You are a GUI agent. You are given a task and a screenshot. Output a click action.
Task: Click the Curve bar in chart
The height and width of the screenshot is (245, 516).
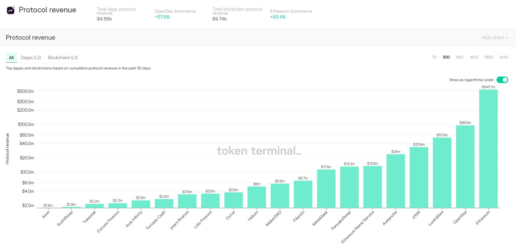point(234,200)
